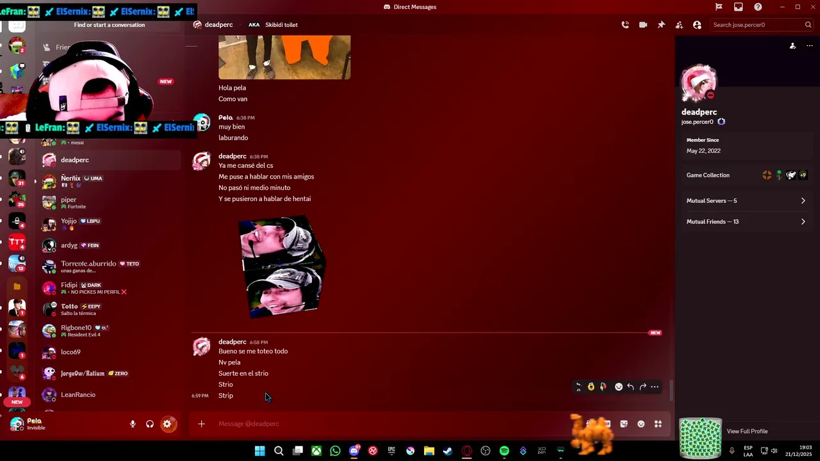Open Steam from the taskbar
The height and width of the screenshot is (461, 820).
click(448, 451)
